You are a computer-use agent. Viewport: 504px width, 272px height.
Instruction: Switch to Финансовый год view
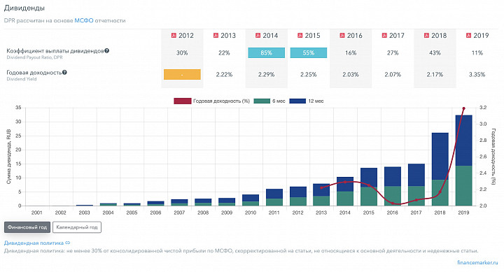(27, 227)
